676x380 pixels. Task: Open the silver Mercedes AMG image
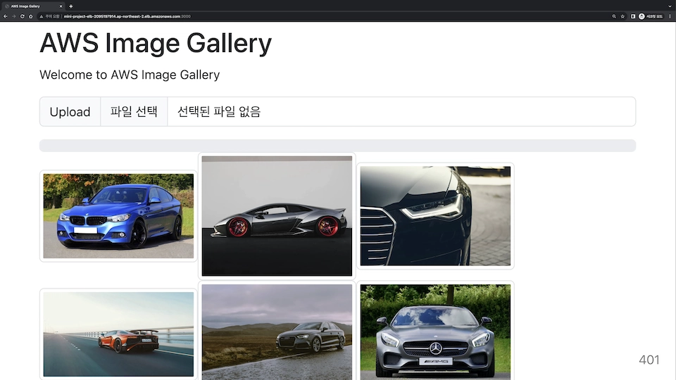[x=435, y=331]
